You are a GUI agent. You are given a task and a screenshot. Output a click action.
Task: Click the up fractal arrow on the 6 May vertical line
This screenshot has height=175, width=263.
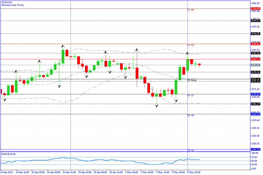[187, 53]
